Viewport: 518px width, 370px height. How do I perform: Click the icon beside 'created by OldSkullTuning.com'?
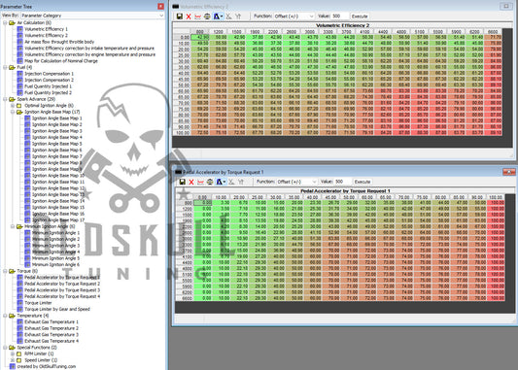coord(13,366)
